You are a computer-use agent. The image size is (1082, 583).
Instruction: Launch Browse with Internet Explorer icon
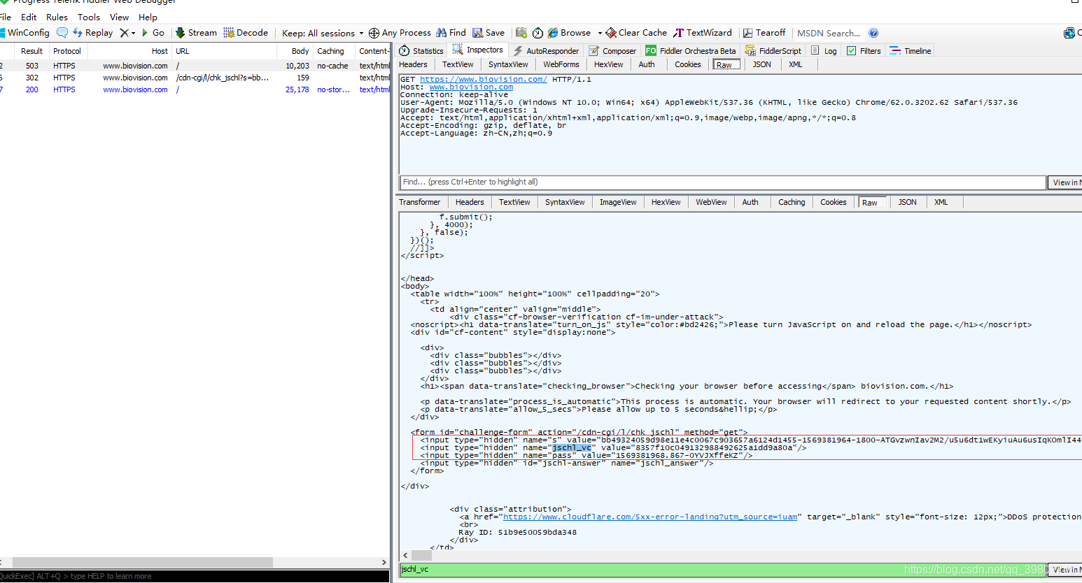point(569,33)
